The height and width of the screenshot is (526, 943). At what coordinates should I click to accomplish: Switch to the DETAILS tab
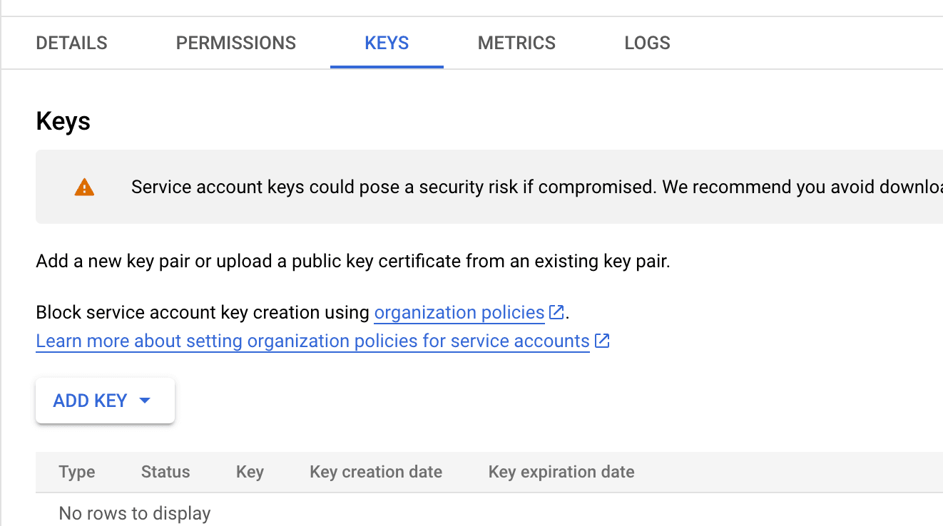71,43
